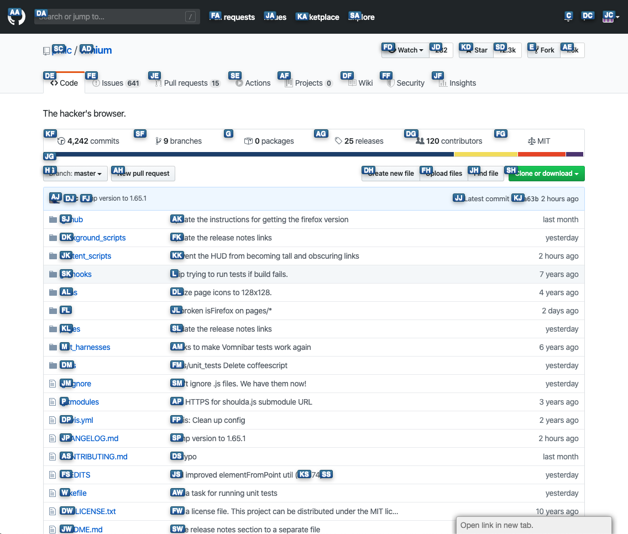
Task: View the stargazers count 12.3k
Action: 507,50
